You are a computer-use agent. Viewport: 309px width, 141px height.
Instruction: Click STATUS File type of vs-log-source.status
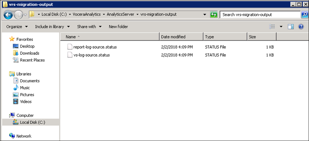[x=215, y=55]
